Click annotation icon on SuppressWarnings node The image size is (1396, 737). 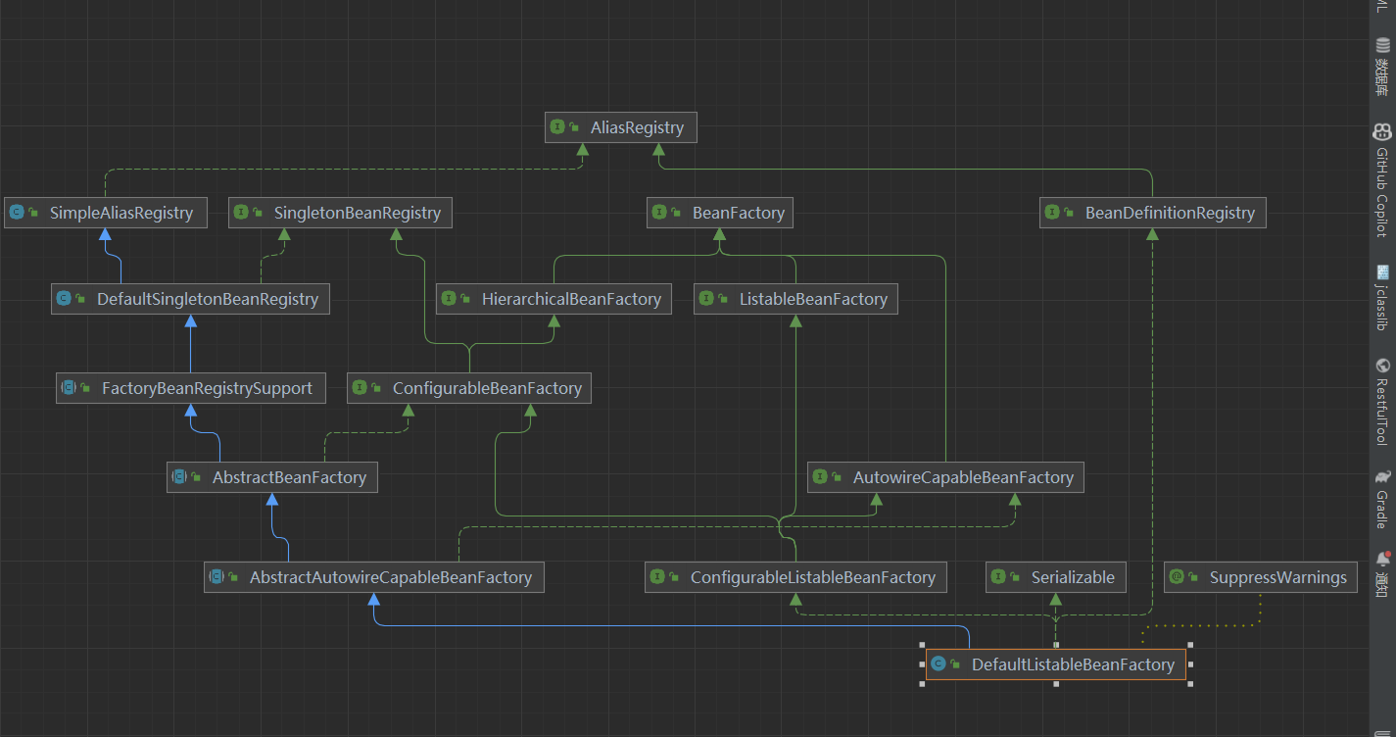click(x=1177, y=577)
